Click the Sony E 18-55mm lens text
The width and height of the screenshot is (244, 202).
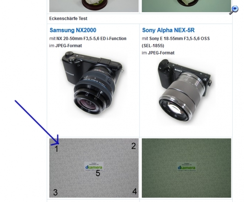[179, 39]
